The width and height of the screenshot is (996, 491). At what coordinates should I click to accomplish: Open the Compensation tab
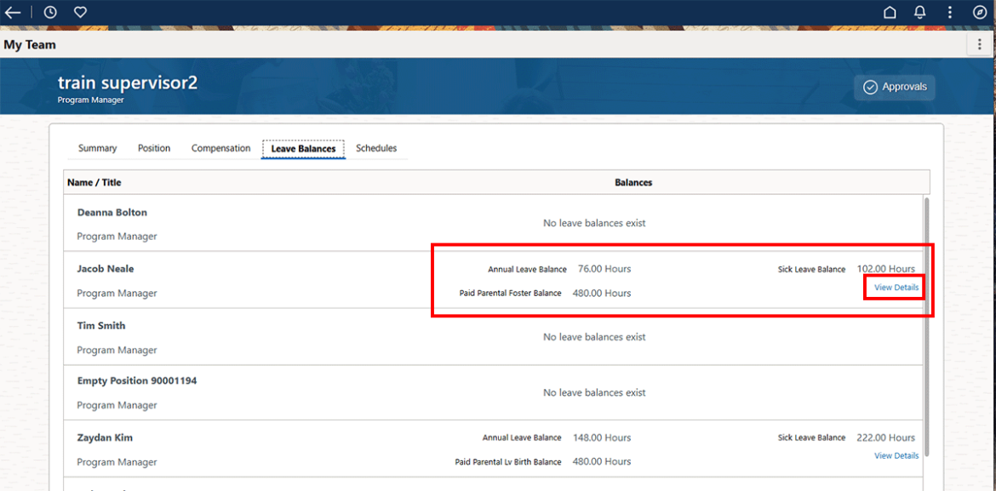point(220,147)
